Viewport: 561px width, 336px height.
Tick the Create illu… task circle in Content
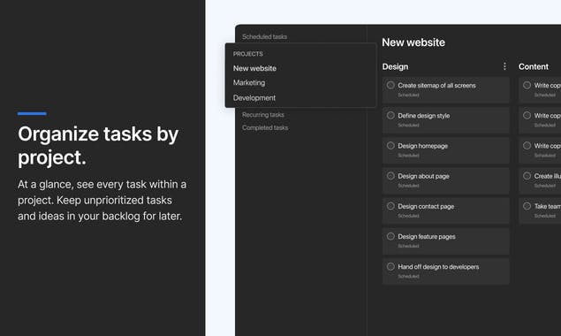(527, 176)
